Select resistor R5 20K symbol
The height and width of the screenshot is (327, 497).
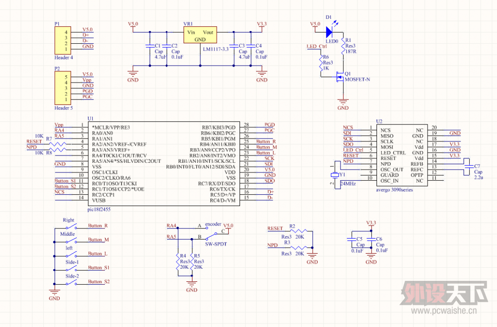pos(192,261)
